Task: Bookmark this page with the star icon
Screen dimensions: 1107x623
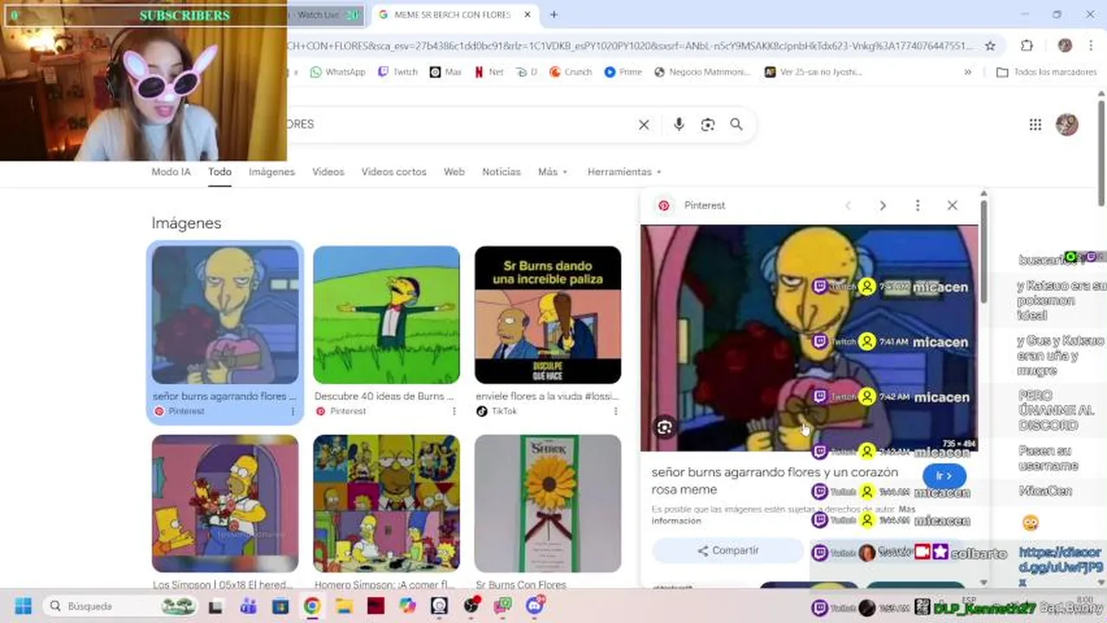Action: tap(990, 45)
